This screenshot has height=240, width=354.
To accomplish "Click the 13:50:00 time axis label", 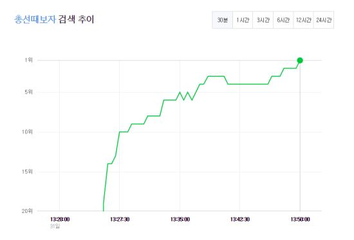I will point(300,219).
